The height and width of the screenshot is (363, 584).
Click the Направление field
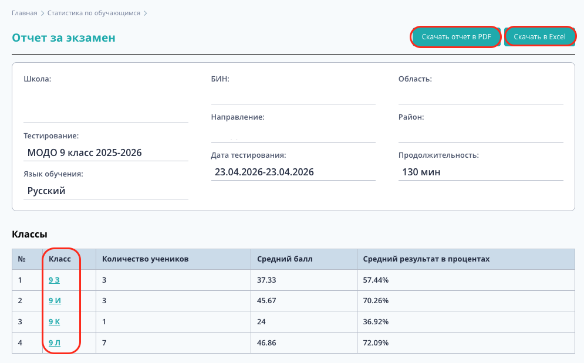293,133
